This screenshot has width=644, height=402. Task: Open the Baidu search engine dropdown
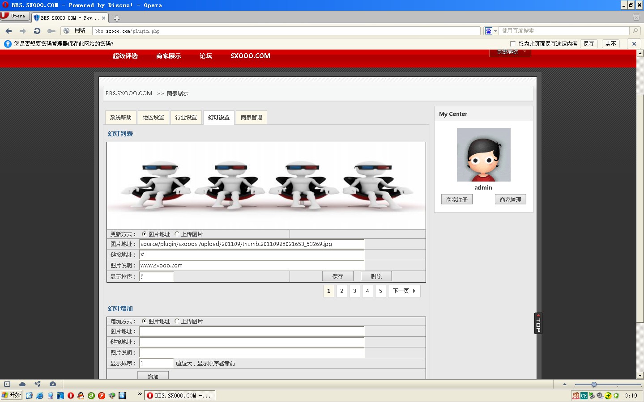pos(491,31)
